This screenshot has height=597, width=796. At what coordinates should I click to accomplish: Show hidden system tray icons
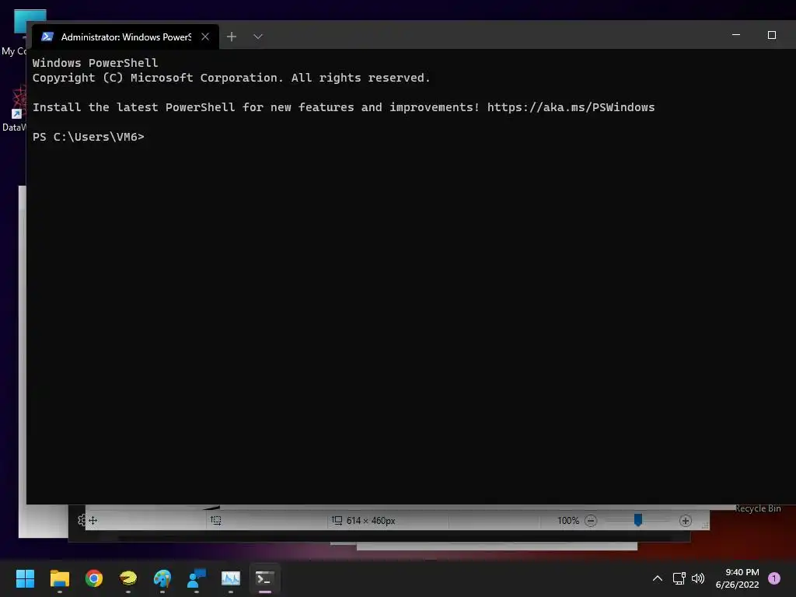(658, 578)
